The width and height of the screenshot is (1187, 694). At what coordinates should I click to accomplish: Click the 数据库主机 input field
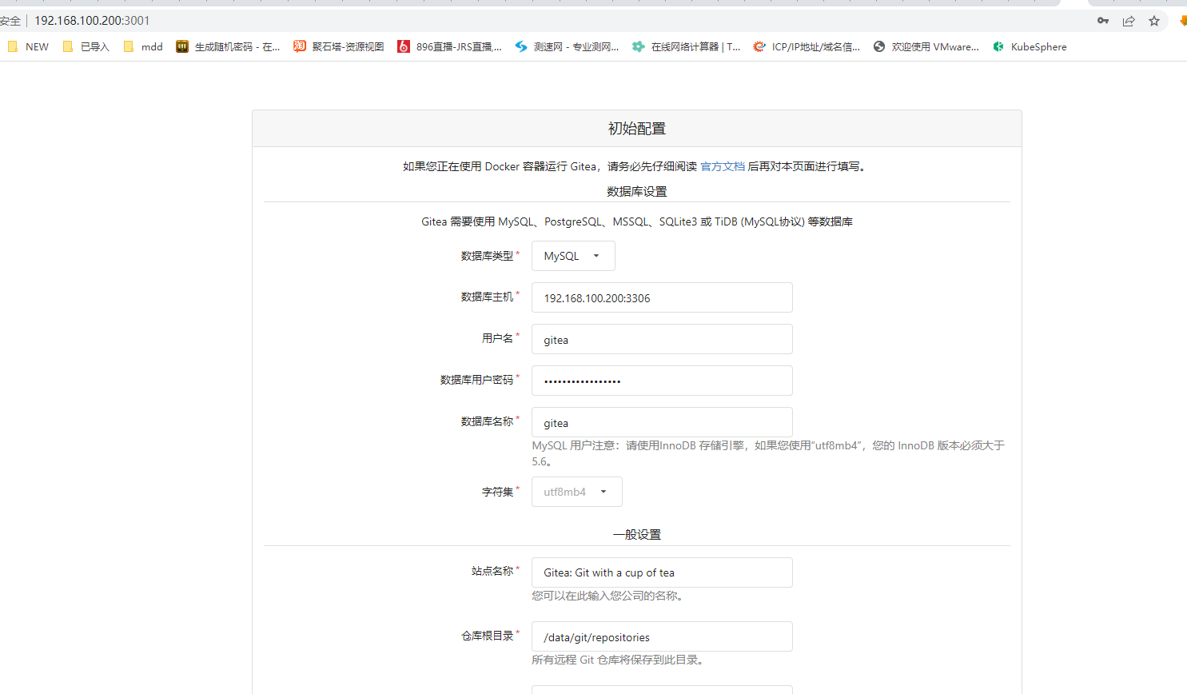[x=662, y=297]
